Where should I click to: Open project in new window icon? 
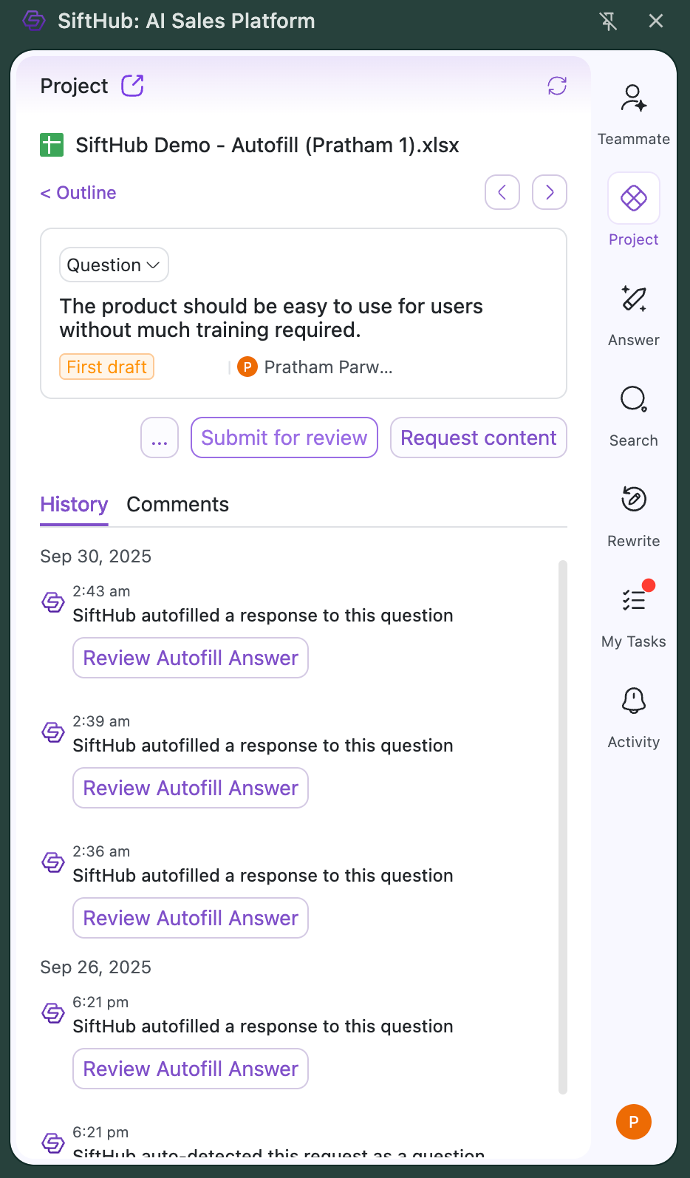click(x=133, y=86)
